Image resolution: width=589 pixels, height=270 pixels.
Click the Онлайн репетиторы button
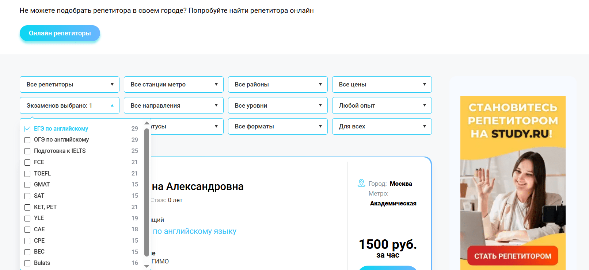click(60, 33)
